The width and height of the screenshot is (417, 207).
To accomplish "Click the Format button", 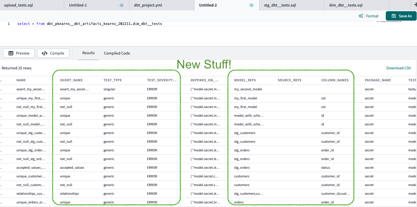I will [x=368, y=16].
